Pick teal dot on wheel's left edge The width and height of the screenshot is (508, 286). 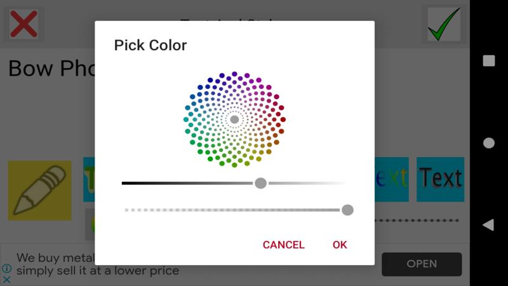[186, 119]
